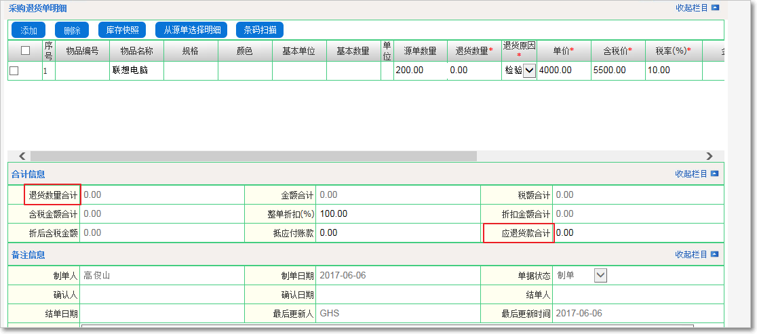Click 从源单选择明细 button
Screen dimensions: 757x334
pyautogui.click(x=192, y=30)
